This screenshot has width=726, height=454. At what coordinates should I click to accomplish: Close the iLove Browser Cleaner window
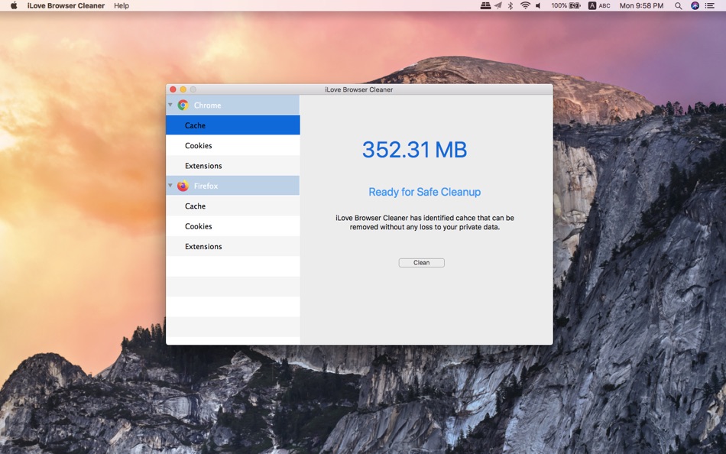pyautogui.click(x=173, y=89)
